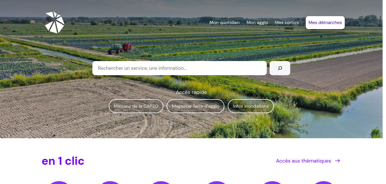The width and height of the screenshot is (386, 184).
Task: Click the magnifying glass search button
Action: pos(280,68)
